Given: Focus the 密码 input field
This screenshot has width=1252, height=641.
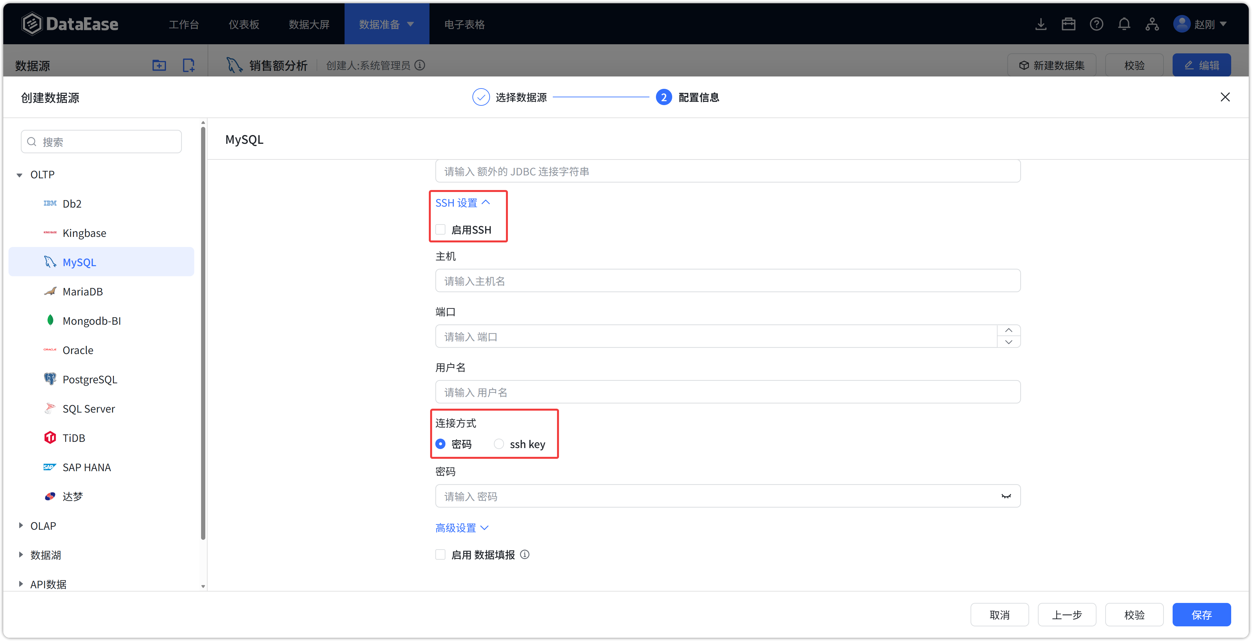Looking at the screenshot, I should (728, 496).
